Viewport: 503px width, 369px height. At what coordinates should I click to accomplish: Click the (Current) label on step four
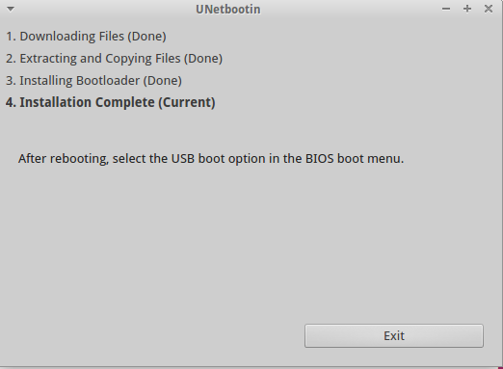click(187, 102)
